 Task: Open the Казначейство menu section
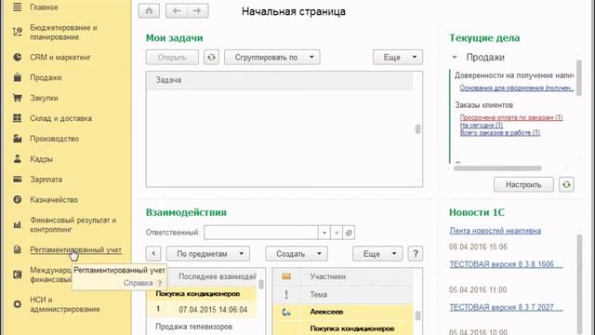point(54,199)
